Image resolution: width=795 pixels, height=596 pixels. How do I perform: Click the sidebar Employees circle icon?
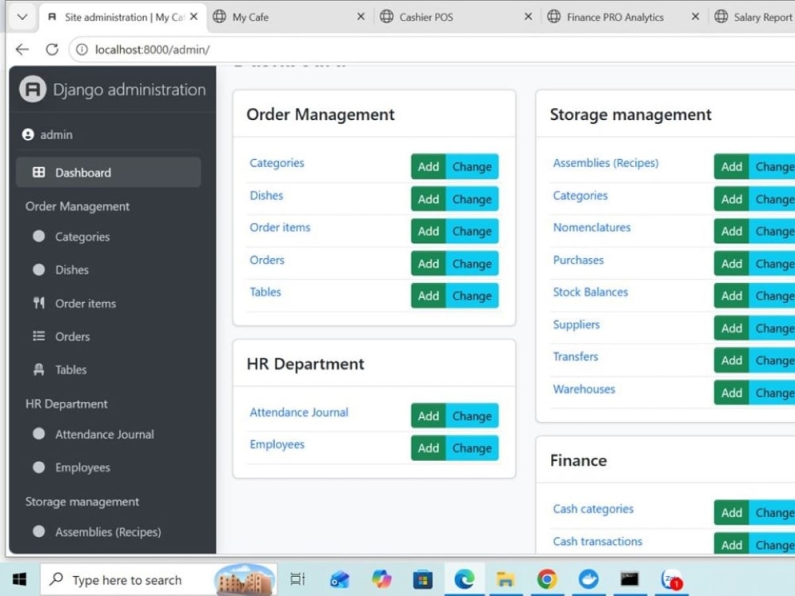point(38,467)
